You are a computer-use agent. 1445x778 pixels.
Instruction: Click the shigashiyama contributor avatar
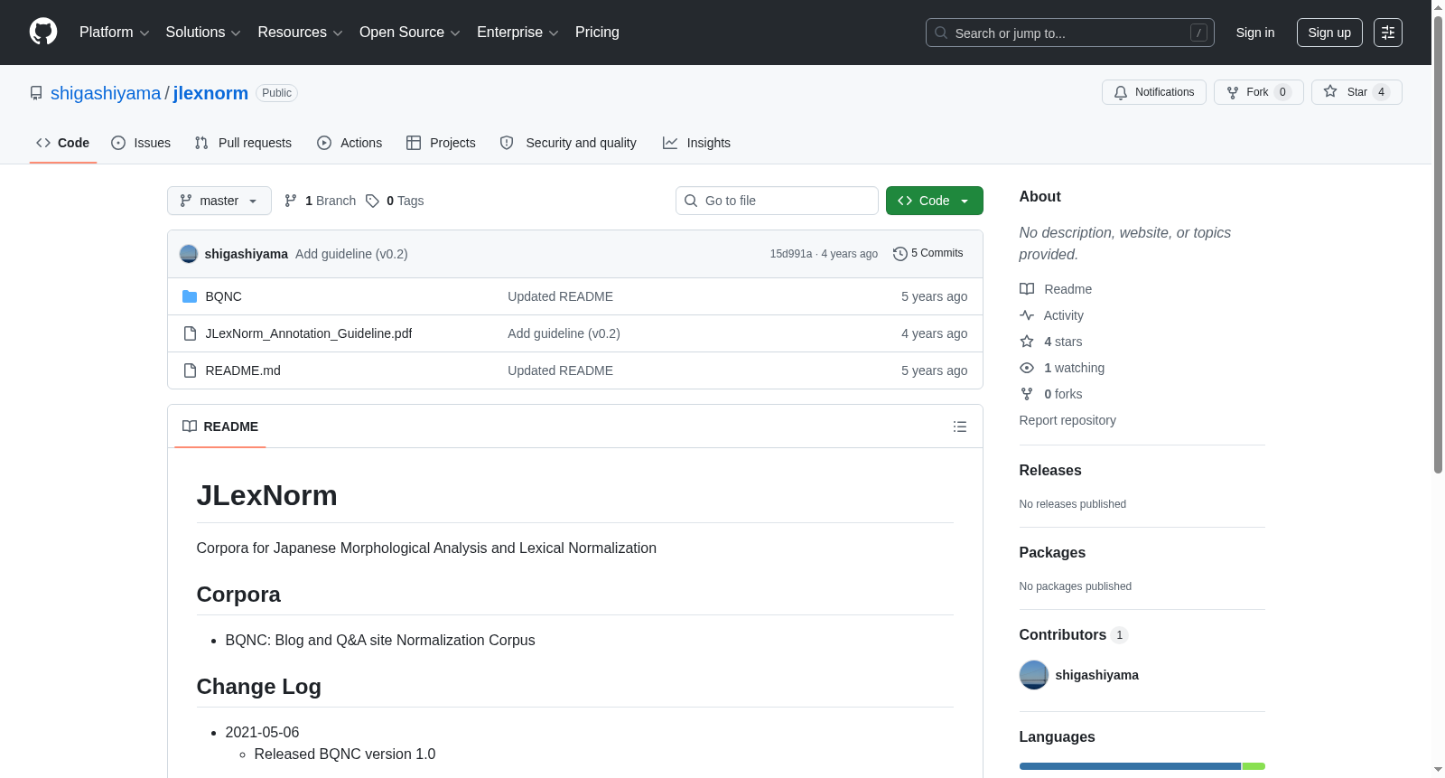click(1034, 675)
